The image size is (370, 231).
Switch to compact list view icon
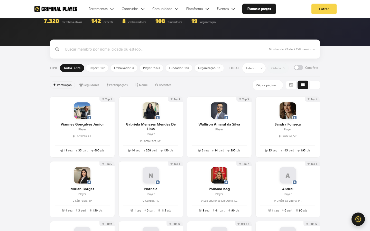tap(315, 85)
